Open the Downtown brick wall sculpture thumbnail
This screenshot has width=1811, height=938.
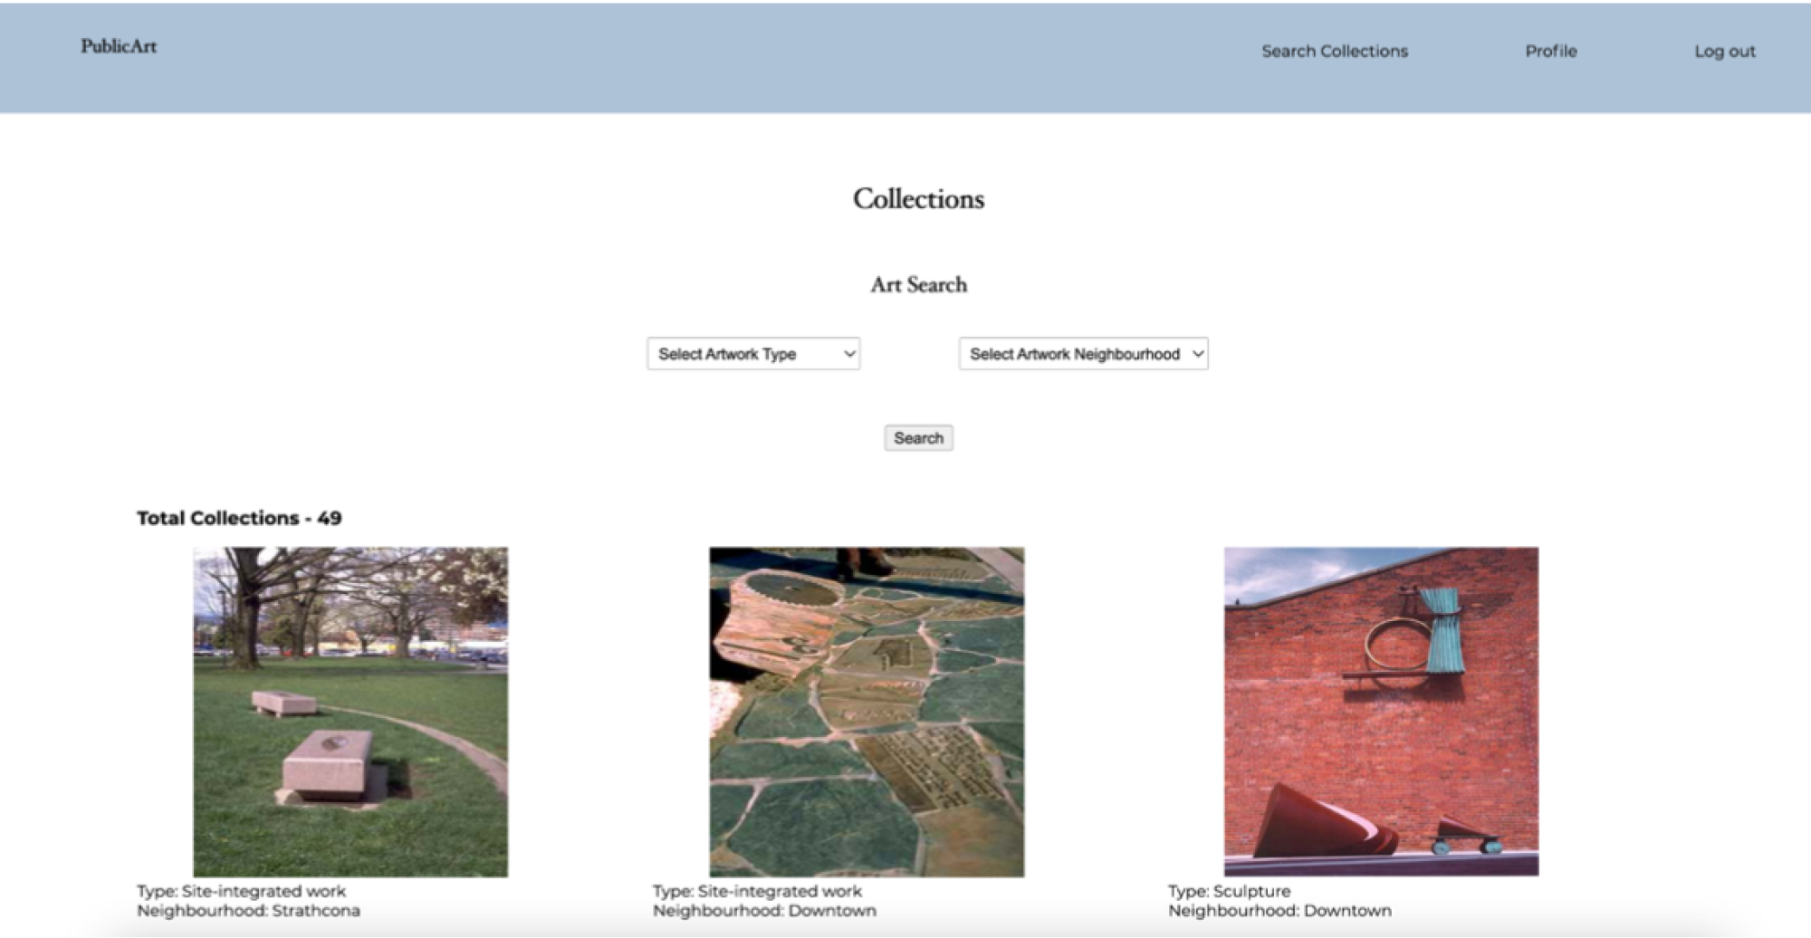(x=1381, y=712)
